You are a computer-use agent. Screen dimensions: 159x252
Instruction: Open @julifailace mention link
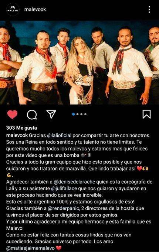64,188
